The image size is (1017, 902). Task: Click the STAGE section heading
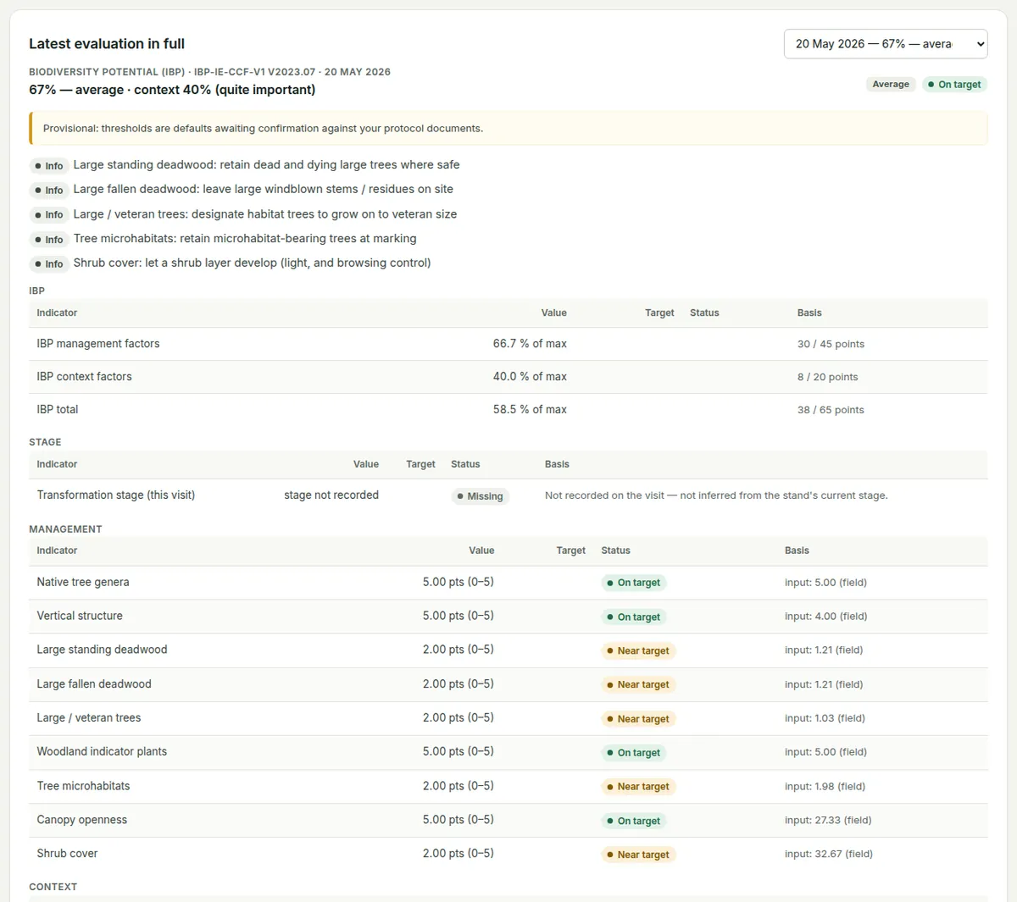45,442
